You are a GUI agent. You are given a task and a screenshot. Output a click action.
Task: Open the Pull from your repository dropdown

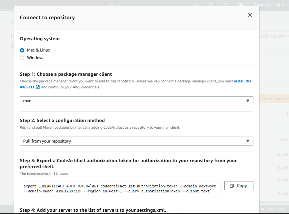(137, 141)
